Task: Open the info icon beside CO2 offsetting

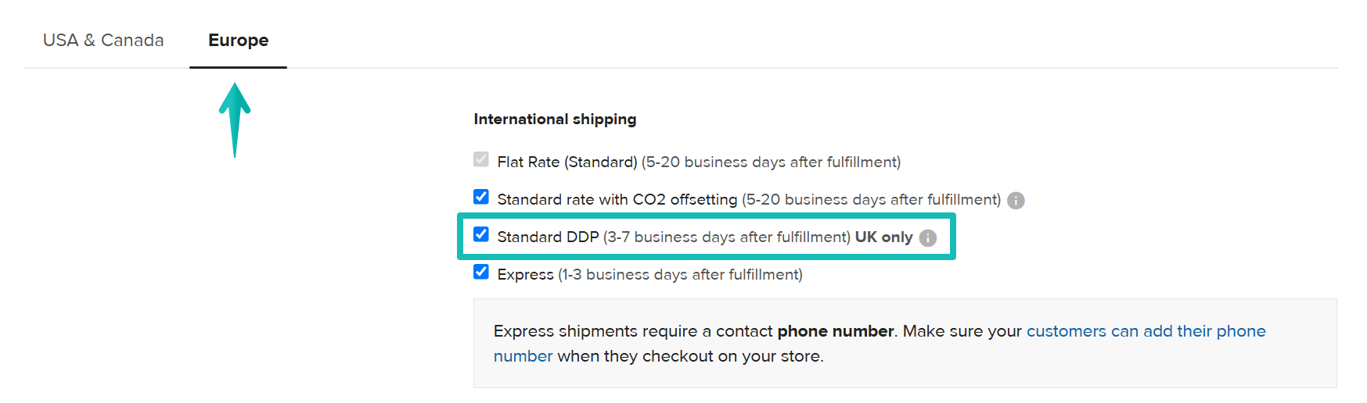Action: click(1016, 200)
